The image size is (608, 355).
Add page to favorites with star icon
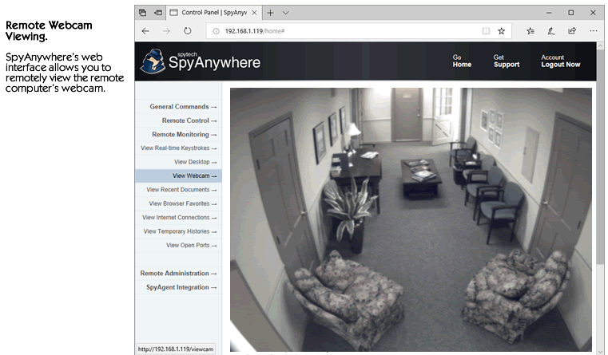pos(502,31)
